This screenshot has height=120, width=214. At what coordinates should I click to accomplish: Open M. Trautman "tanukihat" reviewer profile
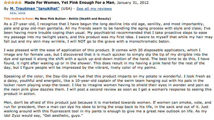(x=35, y=9)
